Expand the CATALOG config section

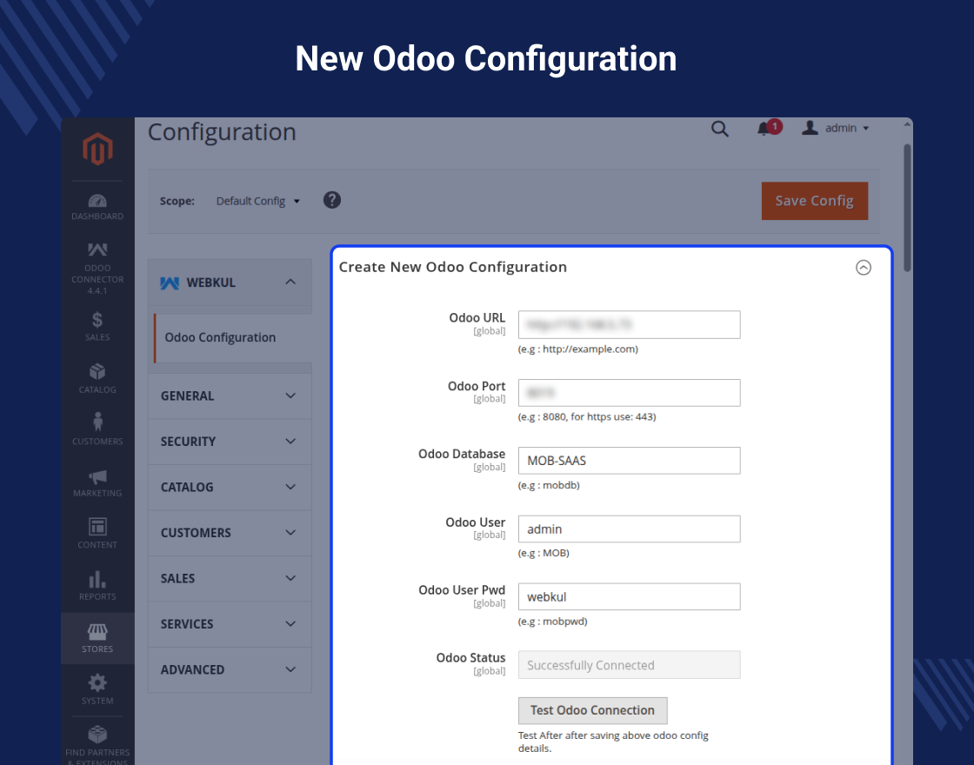pos(230,488)
